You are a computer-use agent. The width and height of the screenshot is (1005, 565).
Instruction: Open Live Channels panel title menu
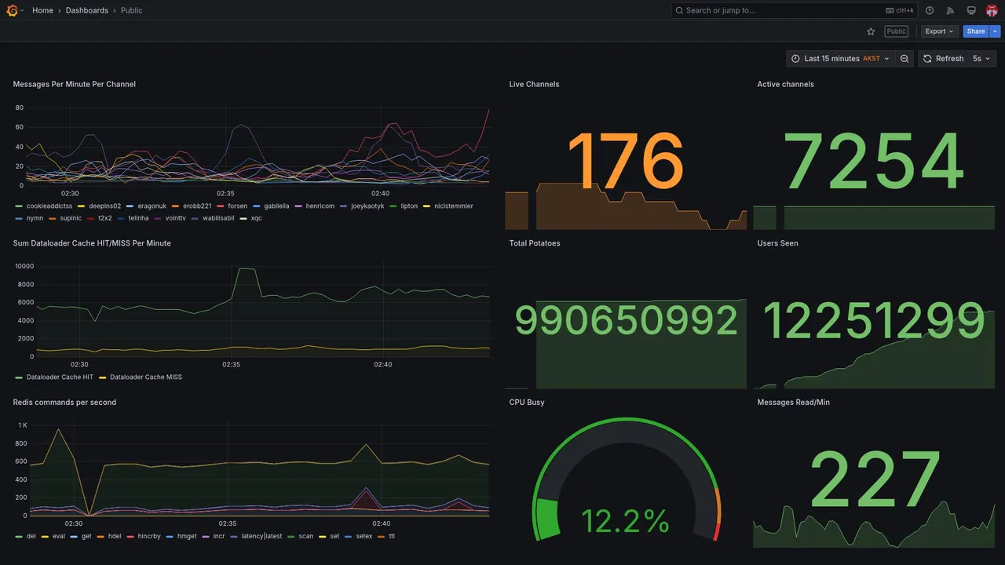(534, 84)
